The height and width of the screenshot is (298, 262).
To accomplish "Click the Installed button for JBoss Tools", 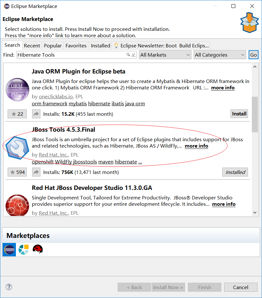I will [235, 172].
